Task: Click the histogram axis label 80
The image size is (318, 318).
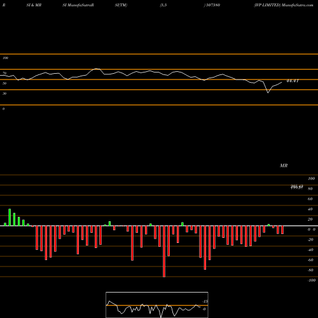Action: [x=310, y=189]
